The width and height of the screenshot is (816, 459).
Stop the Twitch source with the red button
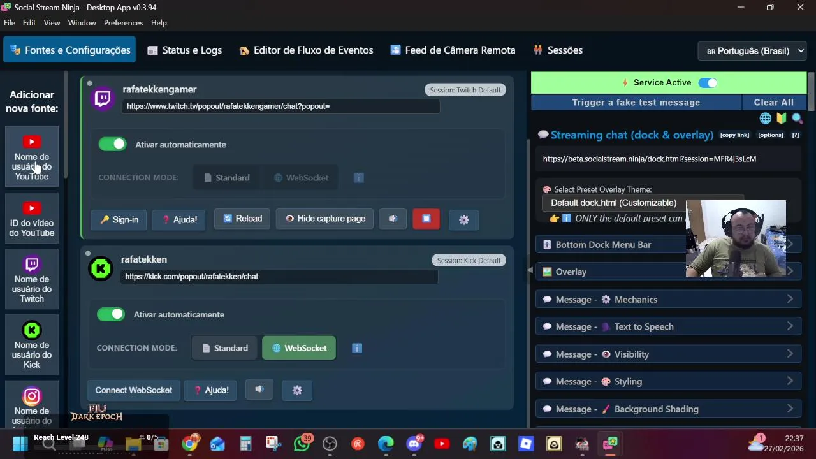(426, 219)
